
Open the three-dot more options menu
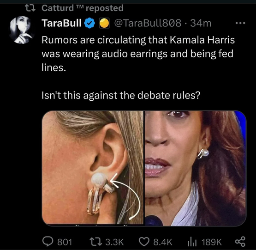coord(240,23)
